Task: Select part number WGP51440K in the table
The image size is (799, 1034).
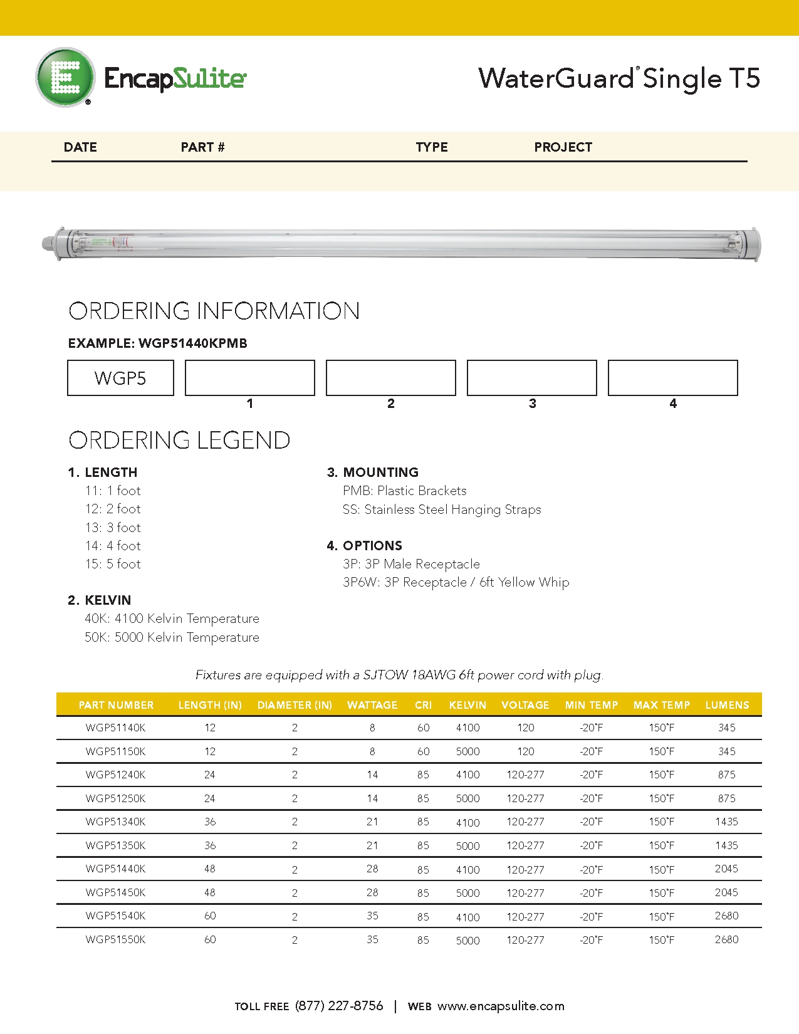Action: click(x=115, y=869)
